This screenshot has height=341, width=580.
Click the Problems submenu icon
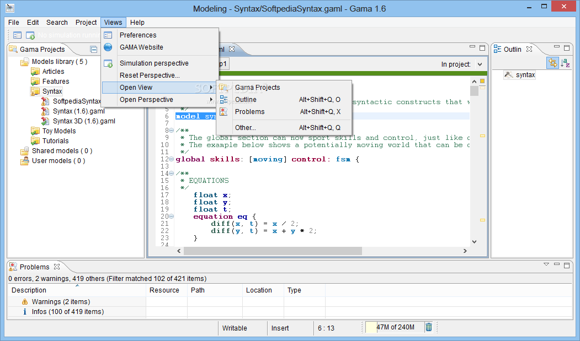pos(224,112)
